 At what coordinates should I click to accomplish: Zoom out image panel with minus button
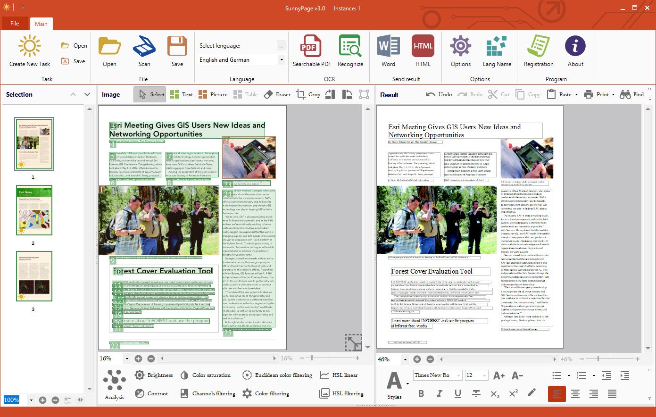(151, 359)
